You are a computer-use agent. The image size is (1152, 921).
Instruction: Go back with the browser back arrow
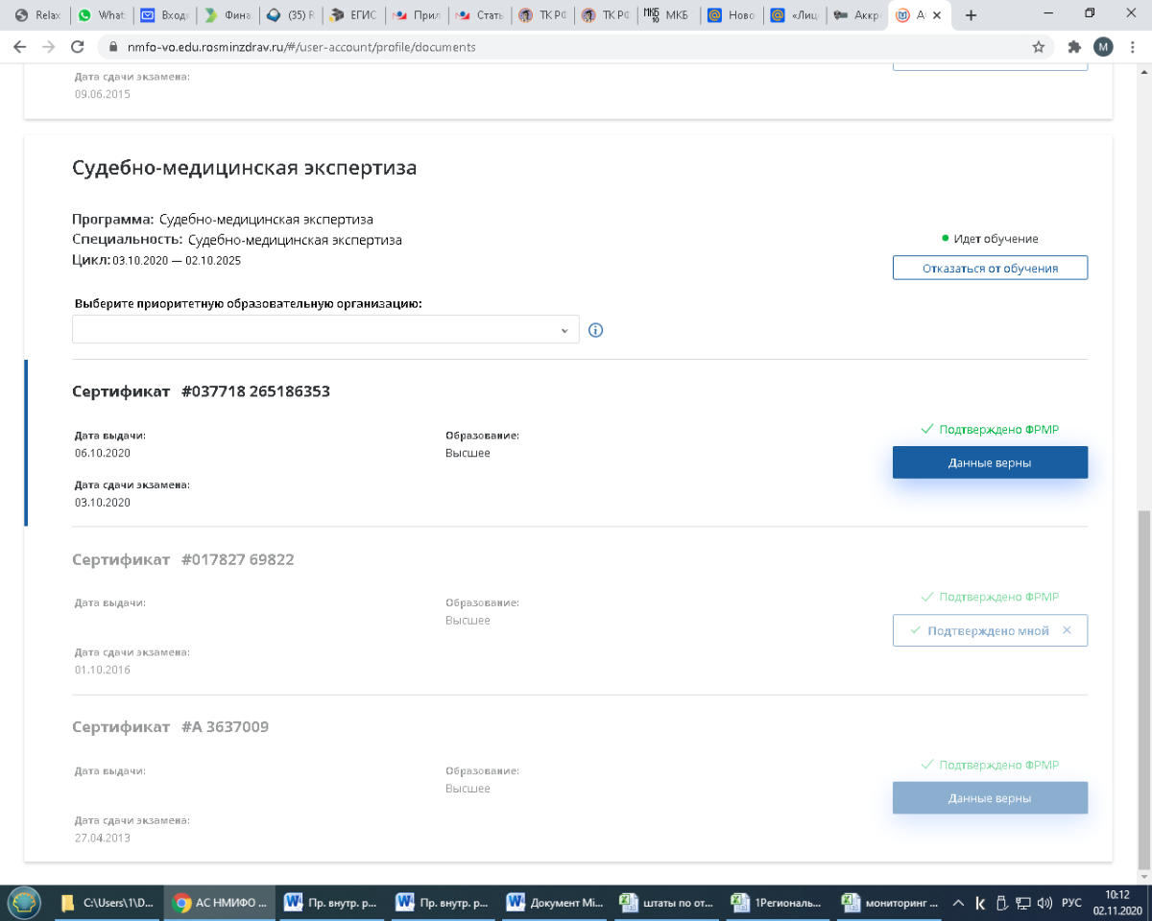tap(21, 47)
